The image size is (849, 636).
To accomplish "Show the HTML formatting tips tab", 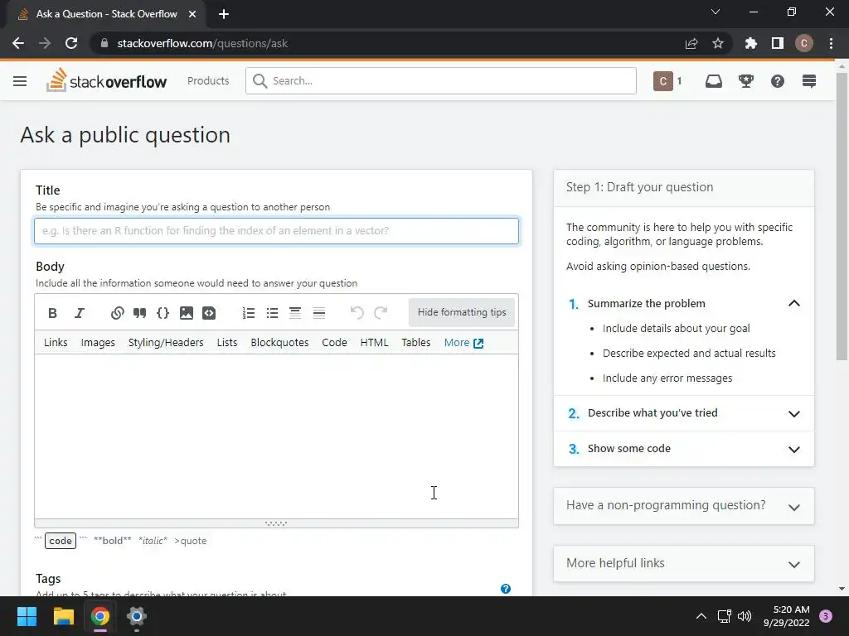I will (374, 342).
